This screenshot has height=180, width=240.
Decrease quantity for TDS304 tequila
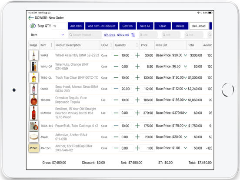point(116,100)
